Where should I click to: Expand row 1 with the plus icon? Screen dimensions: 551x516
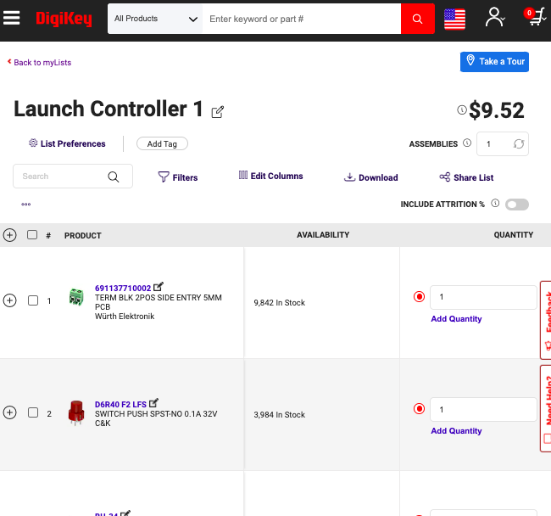pyautogui.click(x=10, y=300)
